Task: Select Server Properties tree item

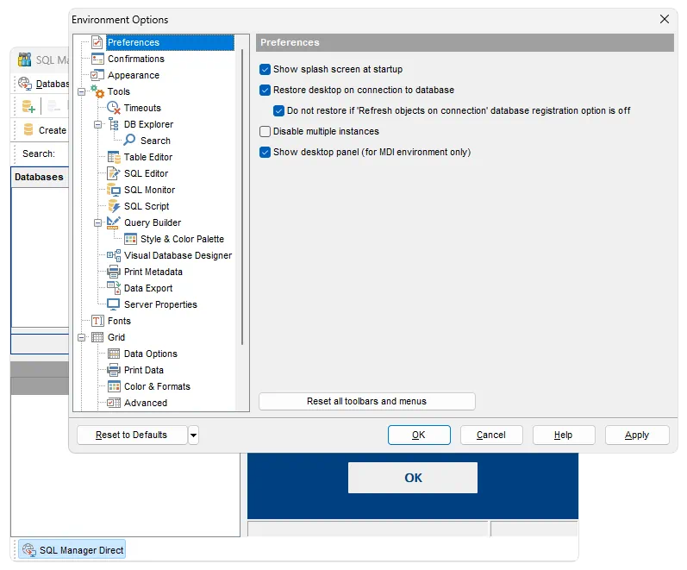Action: pos(160,304)
